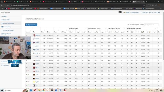Open the STRIM_AKK_Y4UTEL_WOT user menu
The height and width of the screenshot is (92, 164).
[x=151, y=13]
